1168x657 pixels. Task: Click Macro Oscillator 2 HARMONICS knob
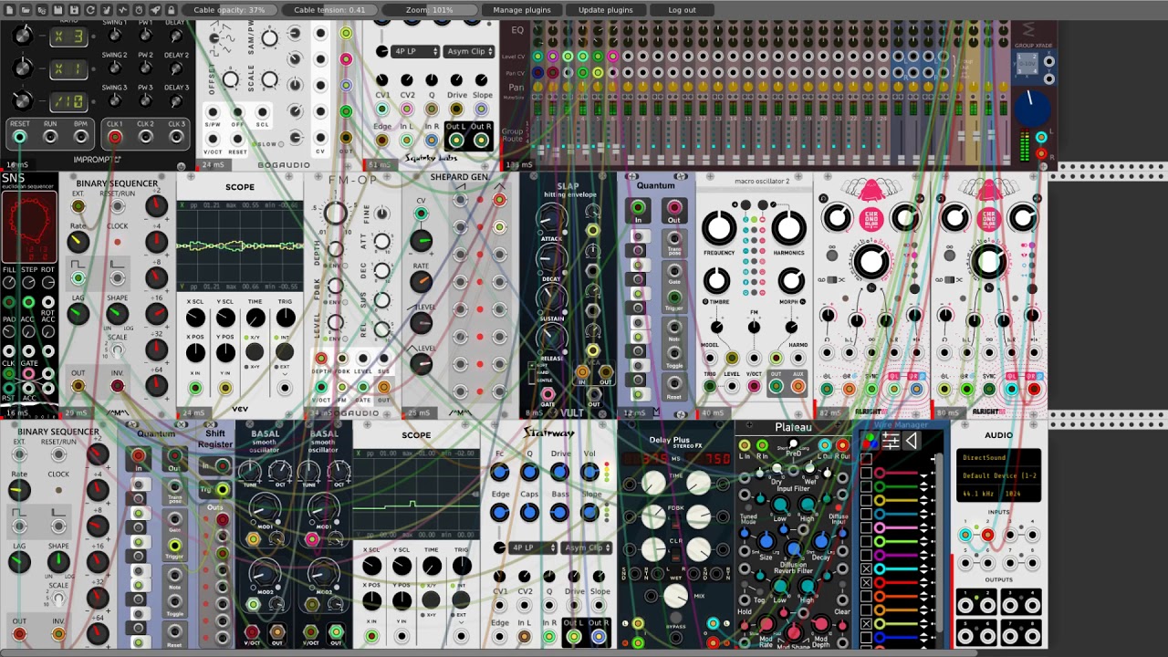tap(790, 227)
